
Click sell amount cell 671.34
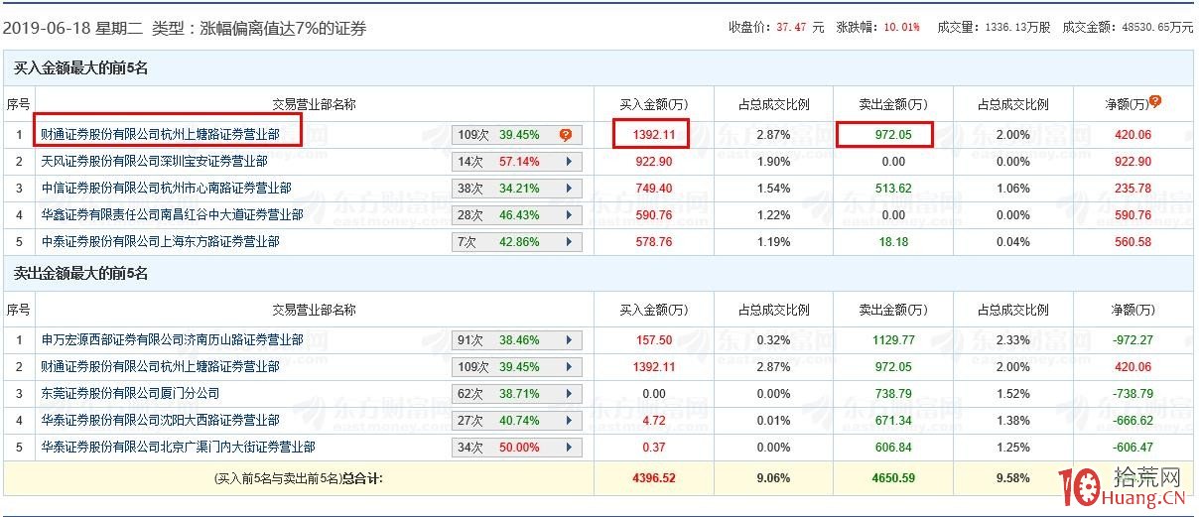coord(892,421)
